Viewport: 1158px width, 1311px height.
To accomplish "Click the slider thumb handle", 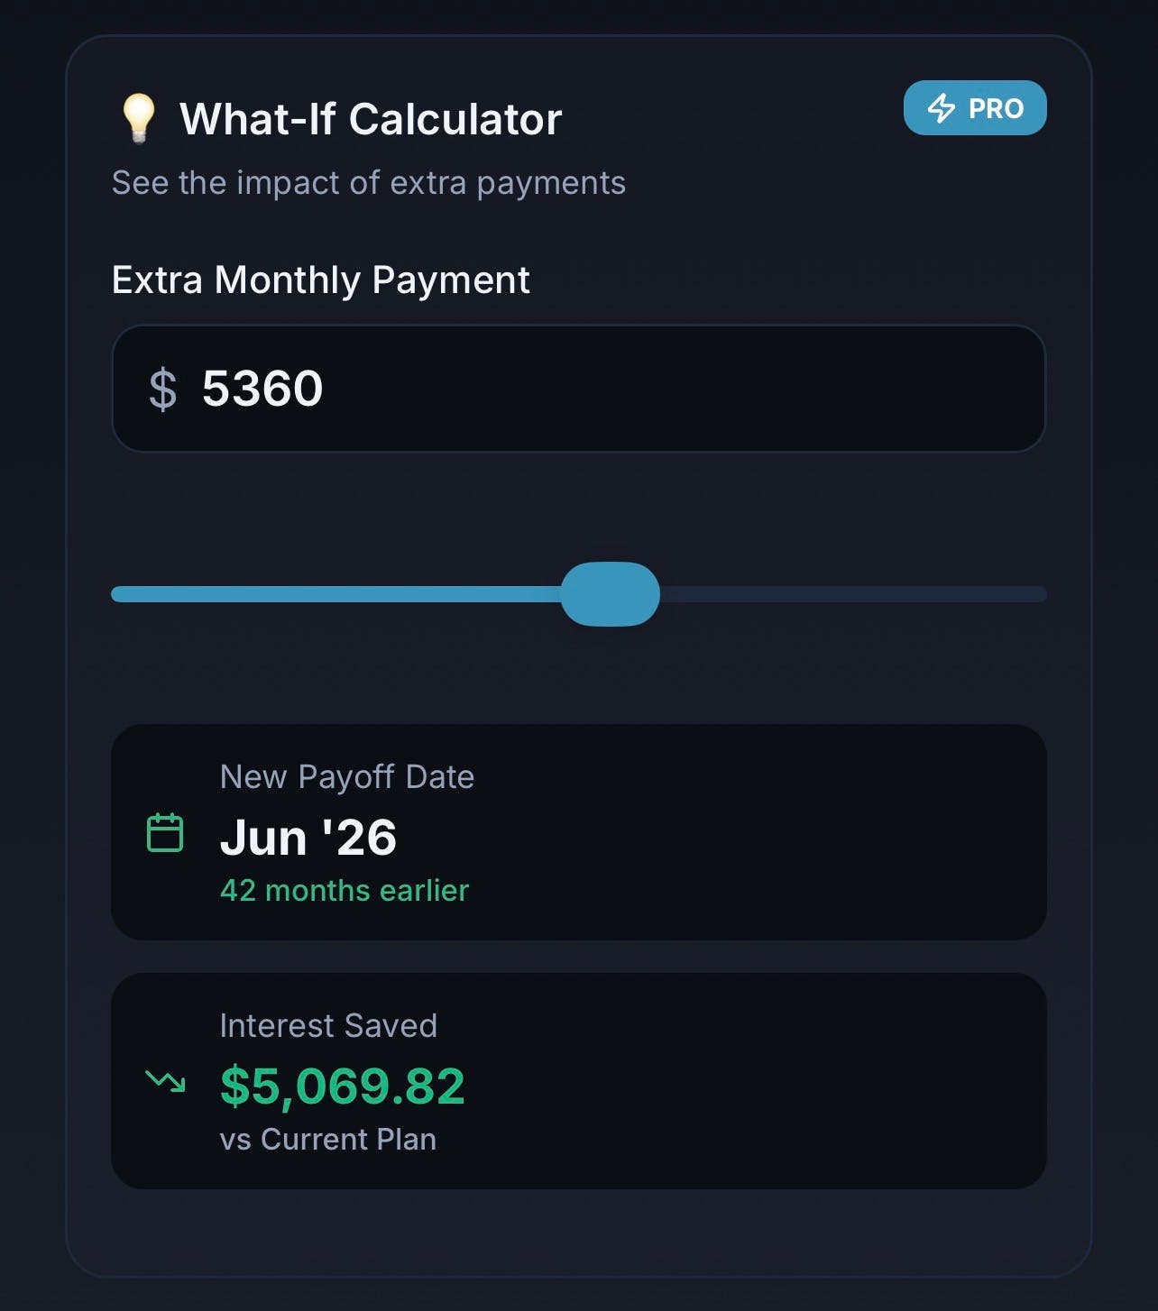I will pos(611,593).
